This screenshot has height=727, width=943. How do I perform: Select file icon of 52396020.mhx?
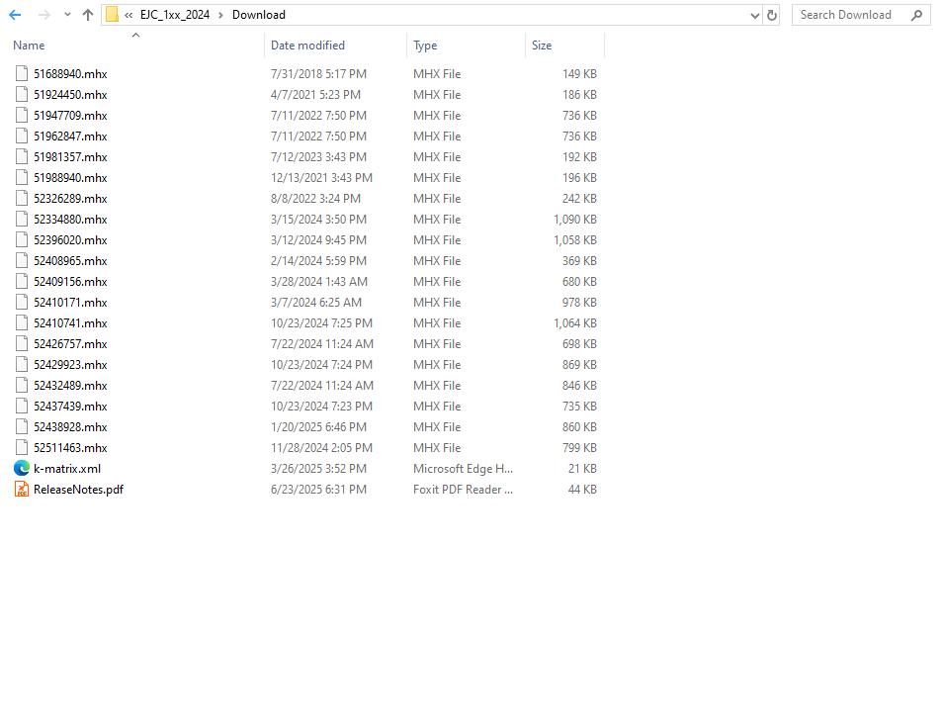tap(22, 239)
